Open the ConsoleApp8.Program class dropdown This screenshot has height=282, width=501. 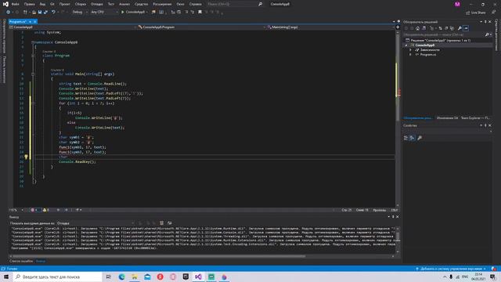[202, 27]
